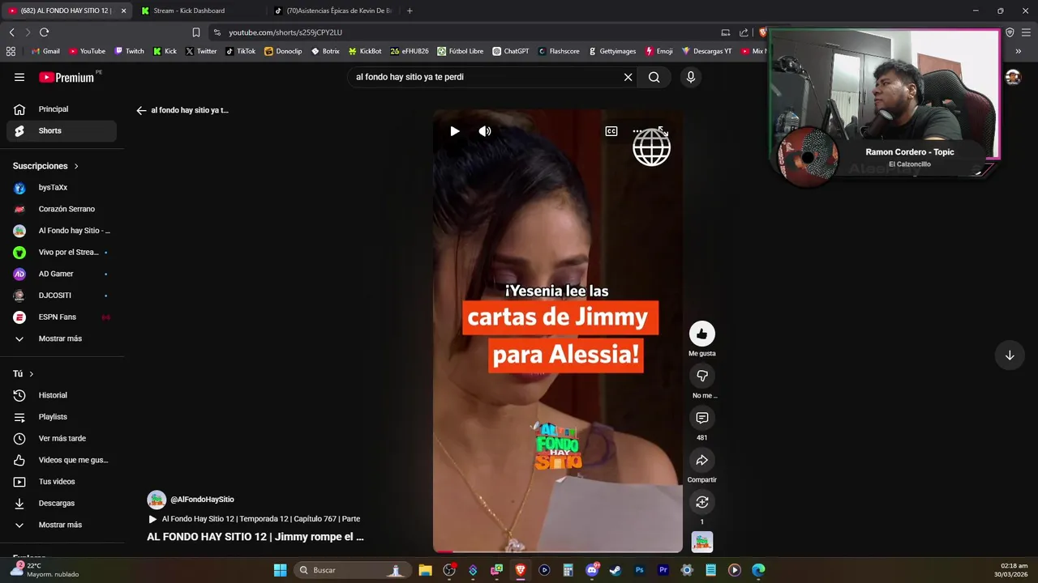
Task: Open the TikTok bookmark
Action: 241,51
